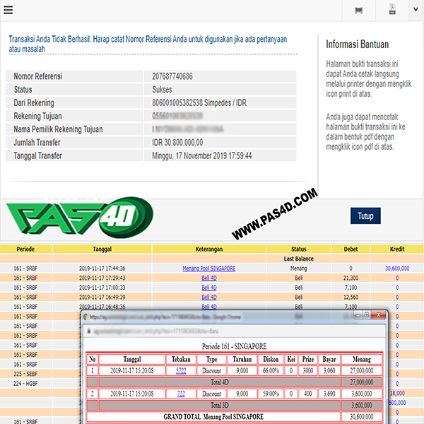Click the GRAND TOTAL Menang Pool SINGAPORE row
The image size is (424, 424).
pos(234,417)
